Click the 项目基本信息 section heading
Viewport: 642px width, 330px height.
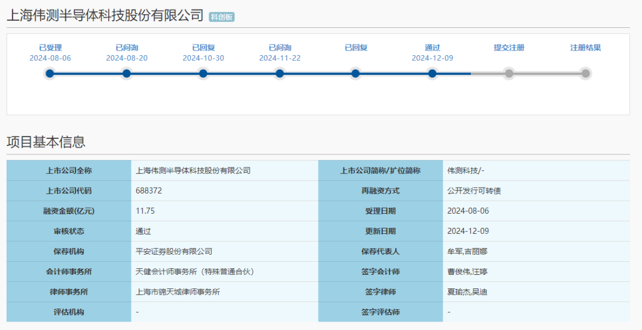[46, 142]
